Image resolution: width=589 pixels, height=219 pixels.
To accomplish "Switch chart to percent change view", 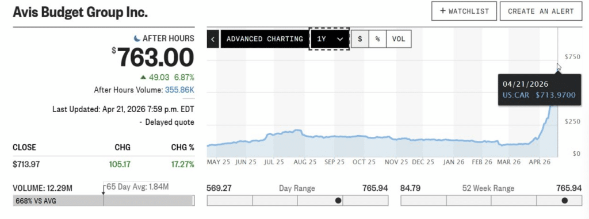I will pyautogui.click(x=377, y=39).
